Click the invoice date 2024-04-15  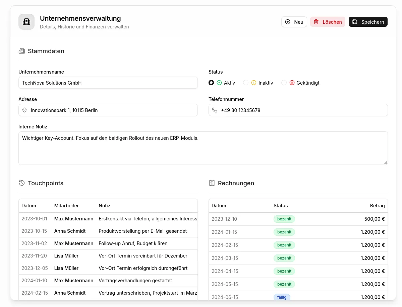225,271
